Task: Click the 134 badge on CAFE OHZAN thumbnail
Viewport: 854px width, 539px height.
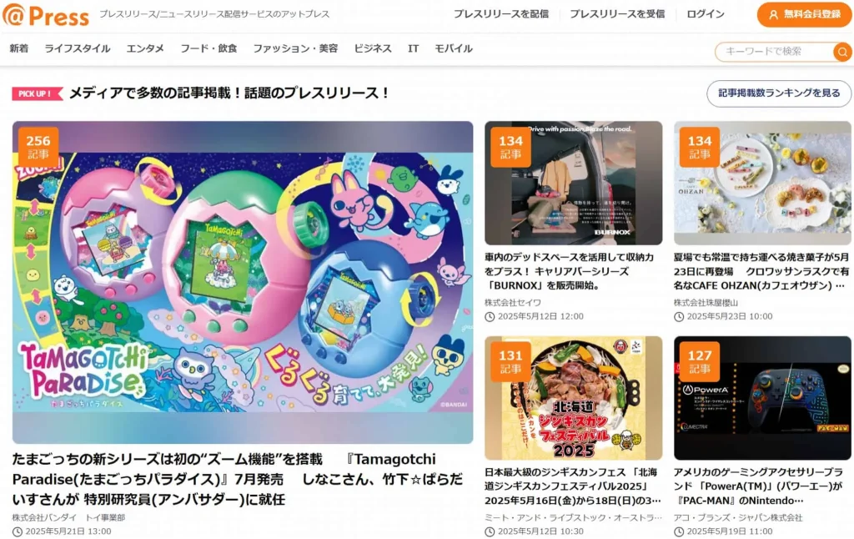Action: [x=700, y=147]
